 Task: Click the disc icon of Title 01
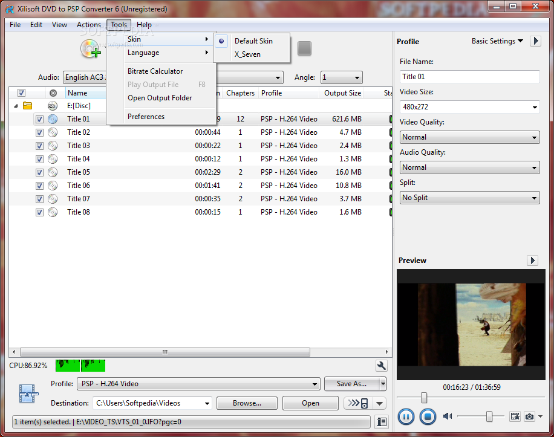tap(53, 119)
